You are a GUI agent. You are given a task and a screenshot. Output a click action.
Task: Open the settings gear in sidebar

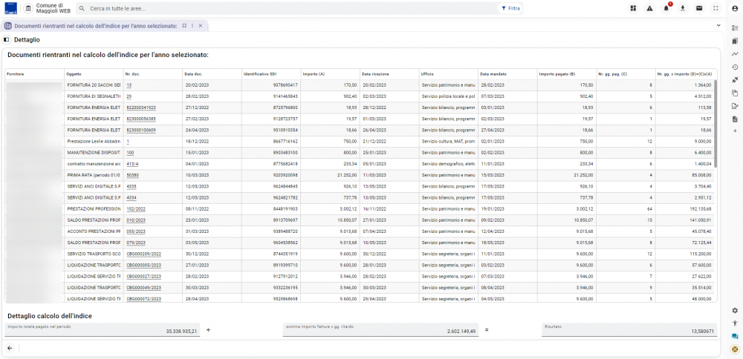click(x=735, y=310)
